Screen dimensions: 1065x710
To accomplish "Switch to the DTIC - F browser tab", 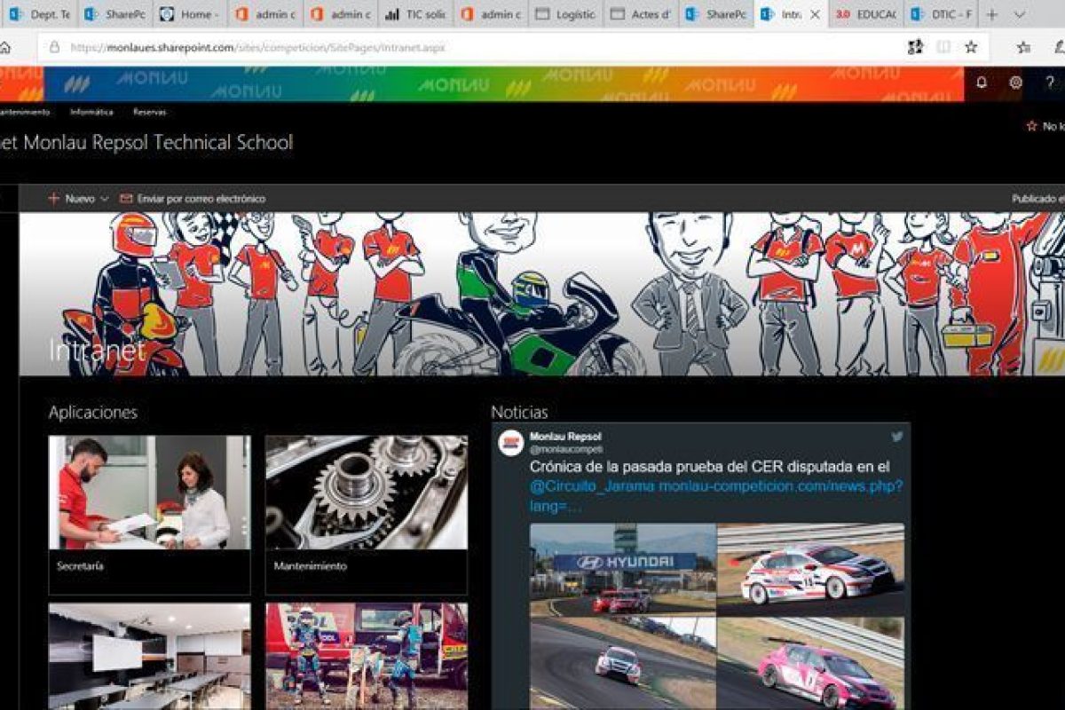I will tap(941, 14).
